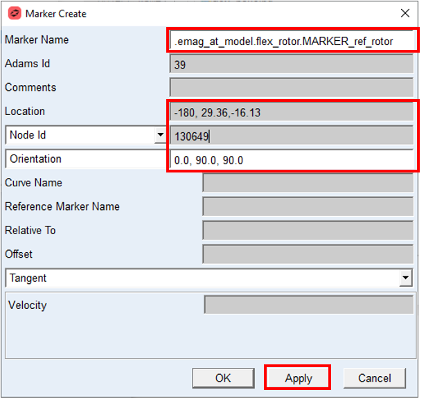Cancel the marker creation
The height and width of the screenshot is (399, 426).
tap(375, 378)
